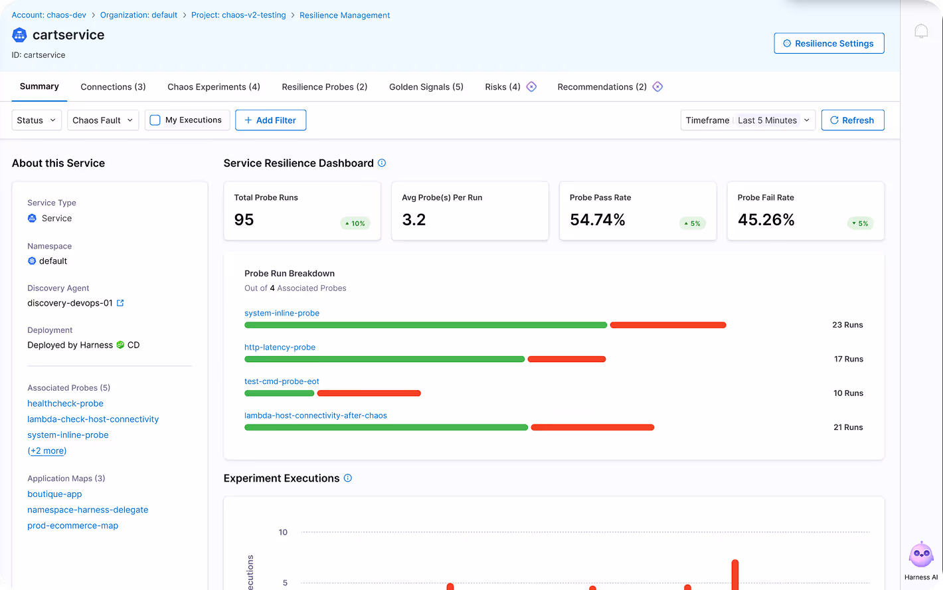Open the boutique-app application map

54,494
